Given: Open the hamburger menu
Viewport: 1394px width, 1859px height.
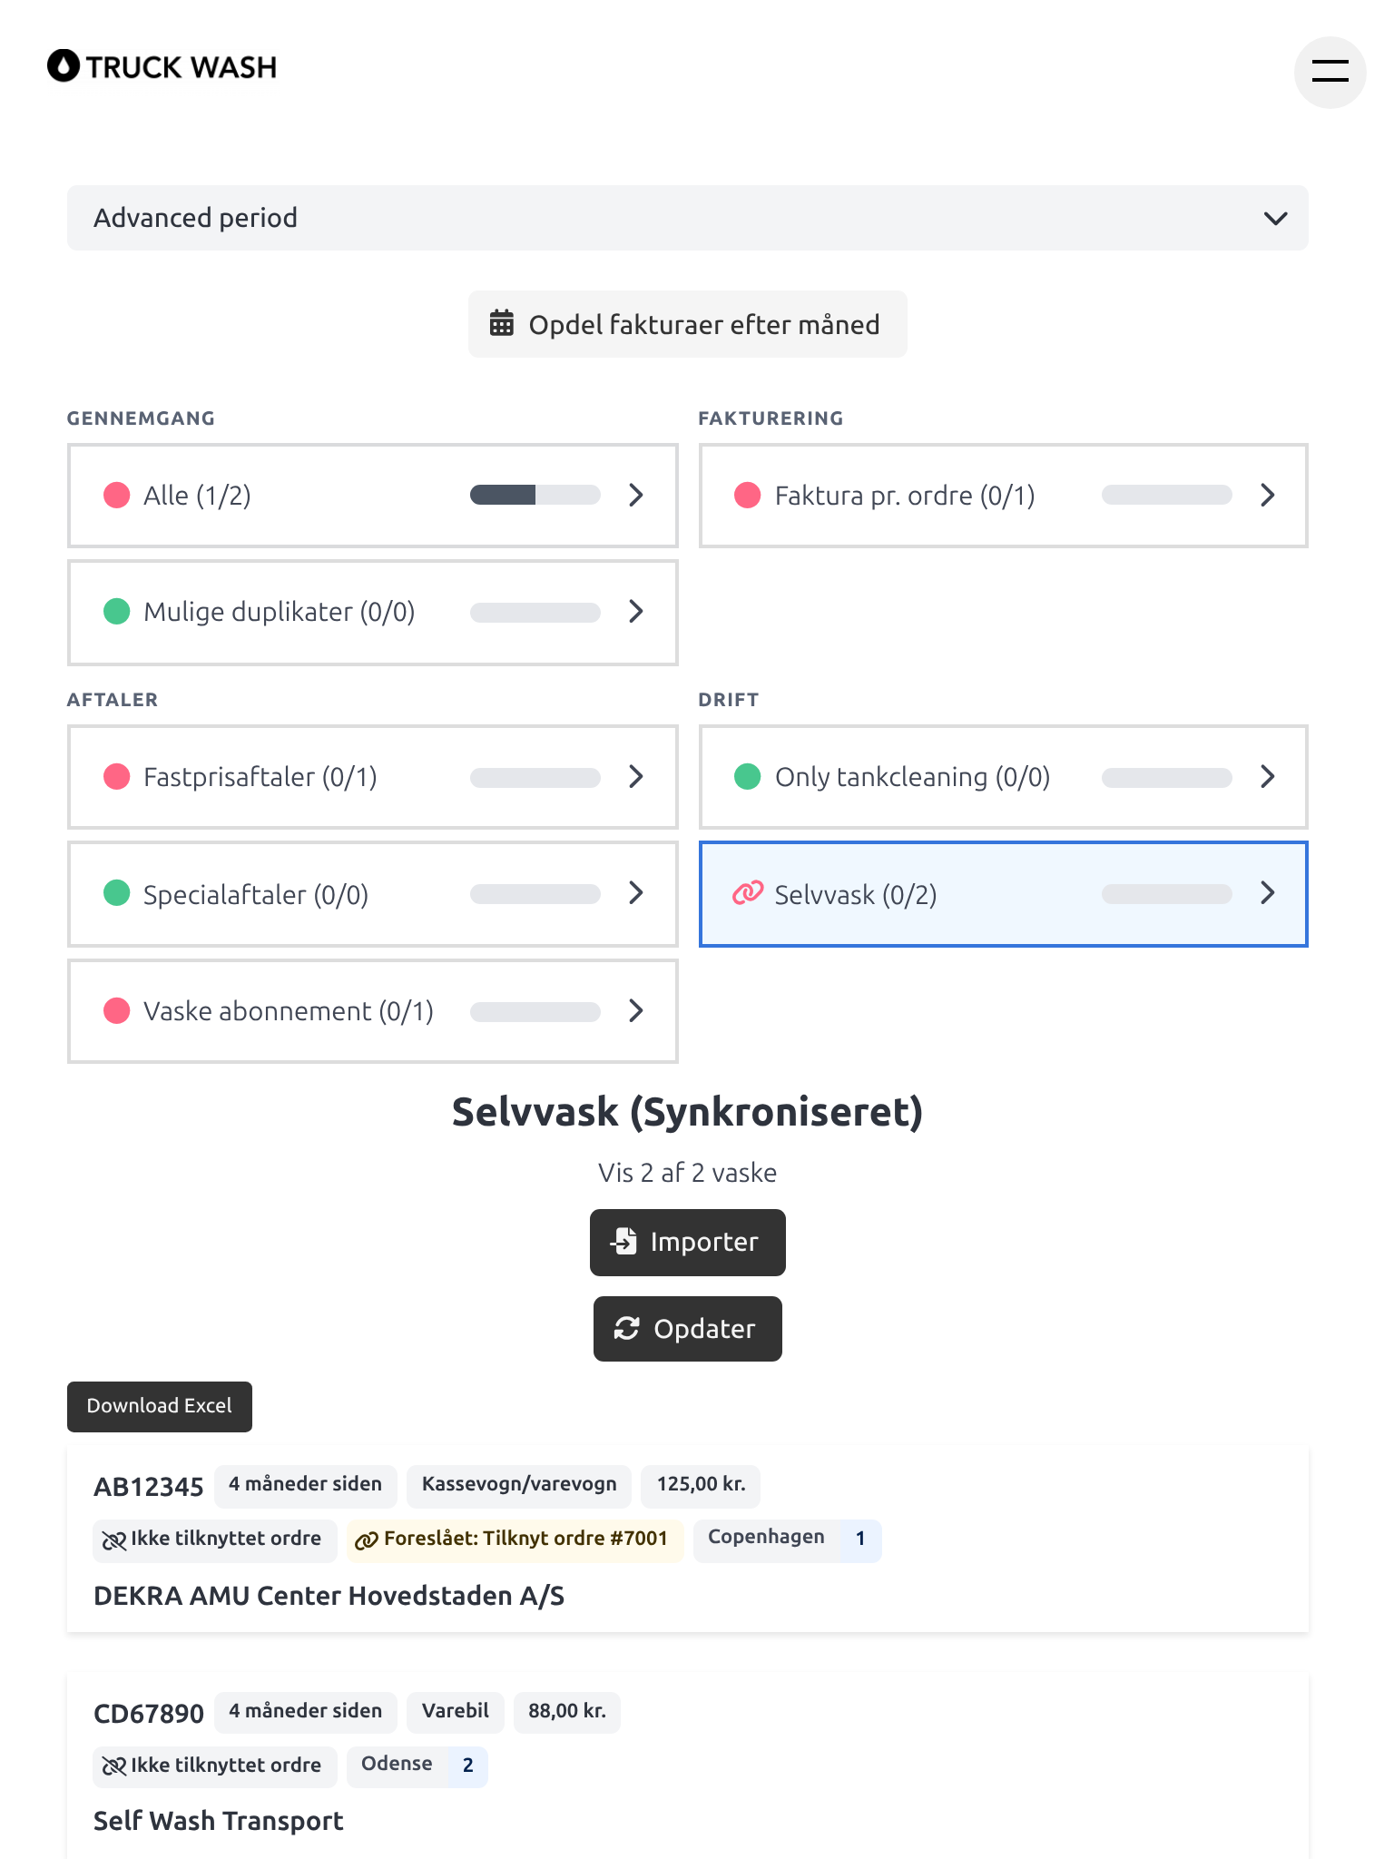Looking at the screenshot, I should pos(1330,72).
